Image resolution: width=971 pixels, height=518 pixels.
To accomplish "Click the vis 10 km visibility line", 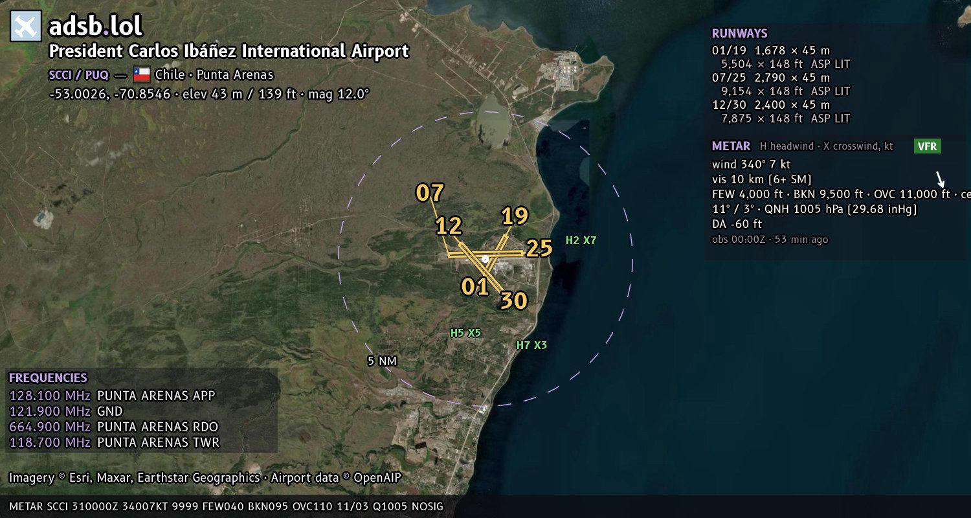I will tap(761, 179).
